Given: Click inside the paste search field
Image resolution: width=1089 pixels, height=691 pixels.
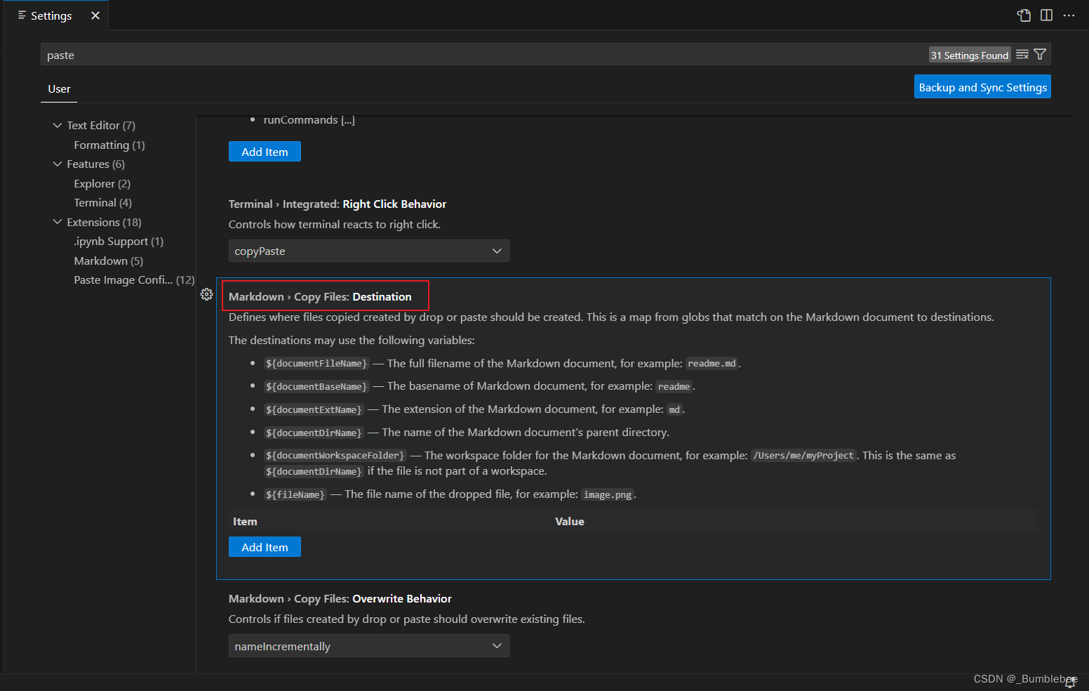Looking at the screenshot, I should [x=281, y=54].
